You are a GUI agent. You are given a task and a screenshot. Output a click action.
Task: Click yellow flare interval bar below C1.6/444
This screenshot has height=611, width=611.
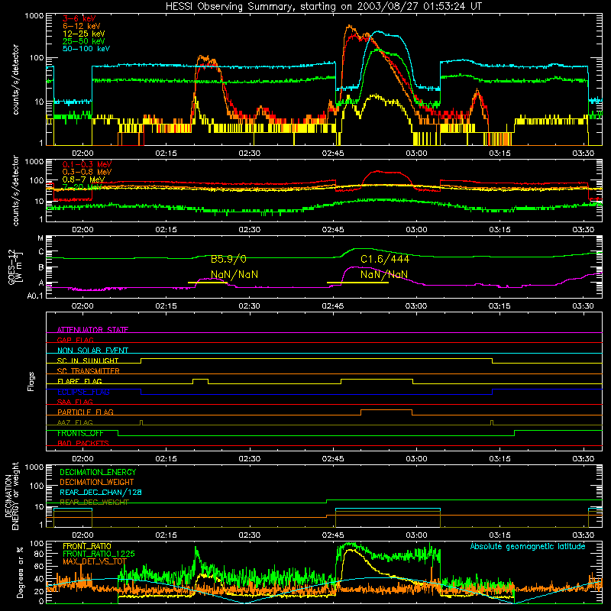[x=357, y=283]
